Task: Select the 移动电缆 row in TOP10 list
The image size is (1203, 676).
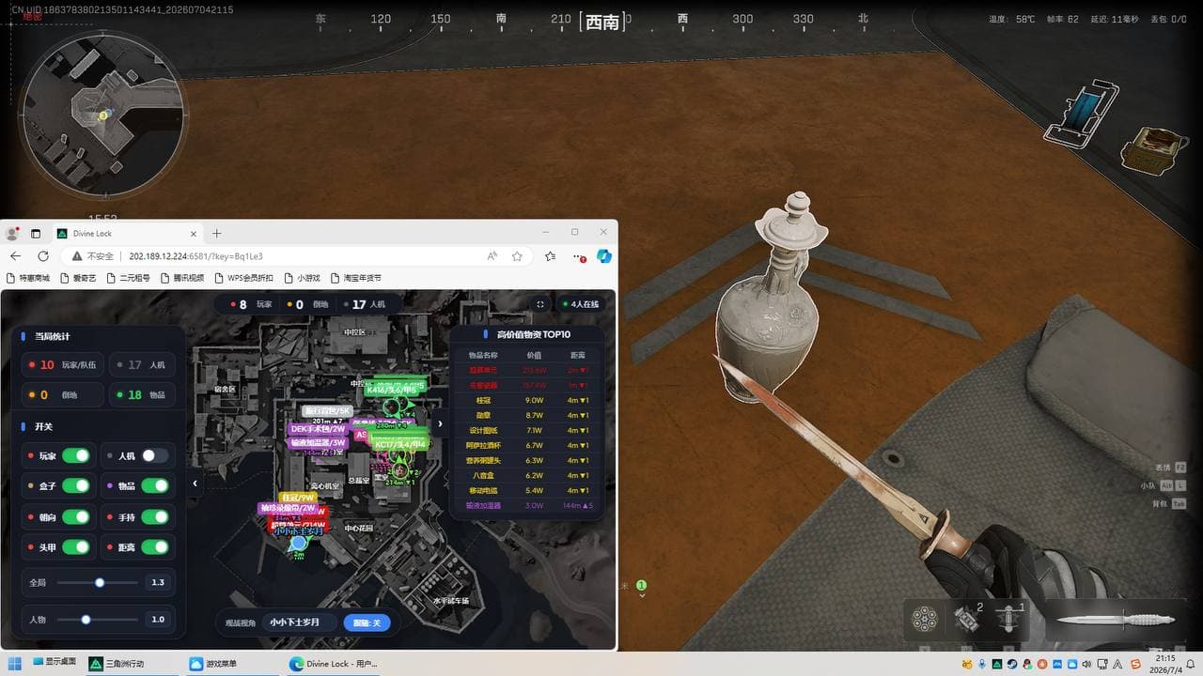Action: 529,491
